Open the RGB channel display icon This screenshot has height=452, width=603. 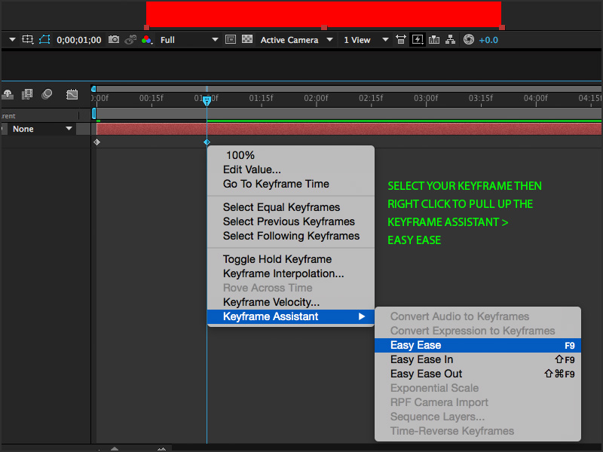point(146,40)
